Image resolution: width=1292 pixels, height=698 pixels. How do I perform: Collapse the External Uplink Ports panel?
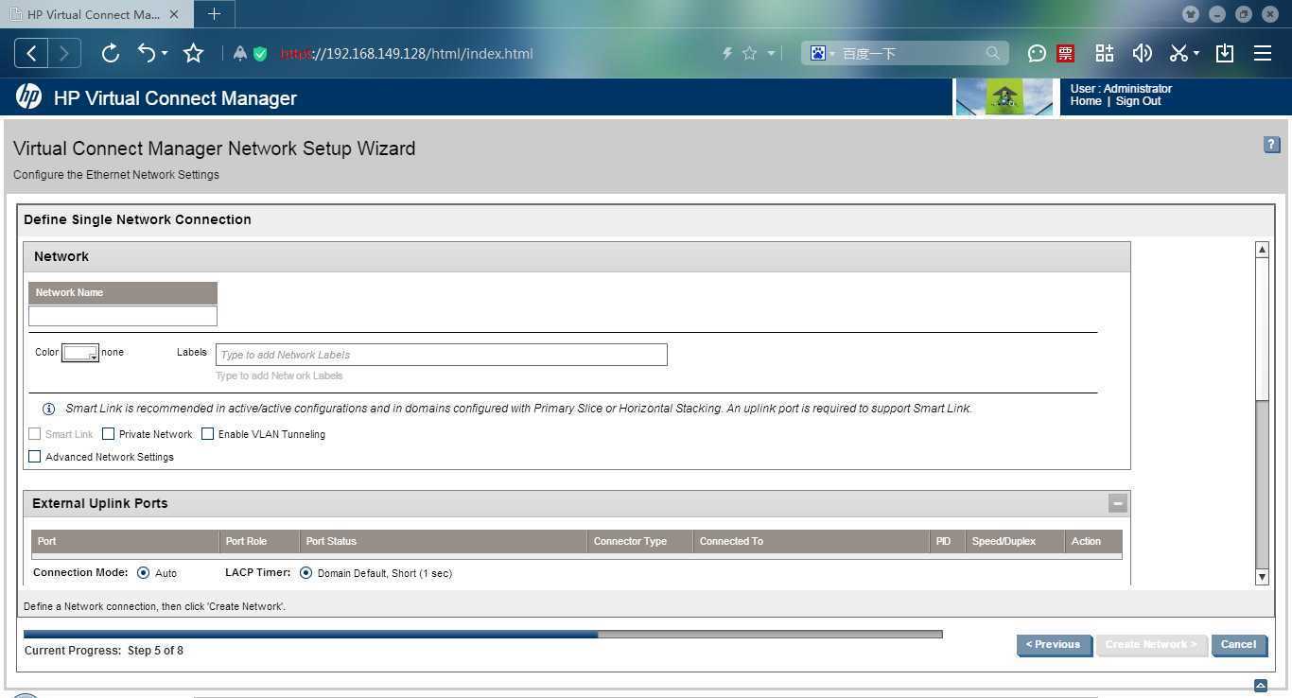point(1117,503)
